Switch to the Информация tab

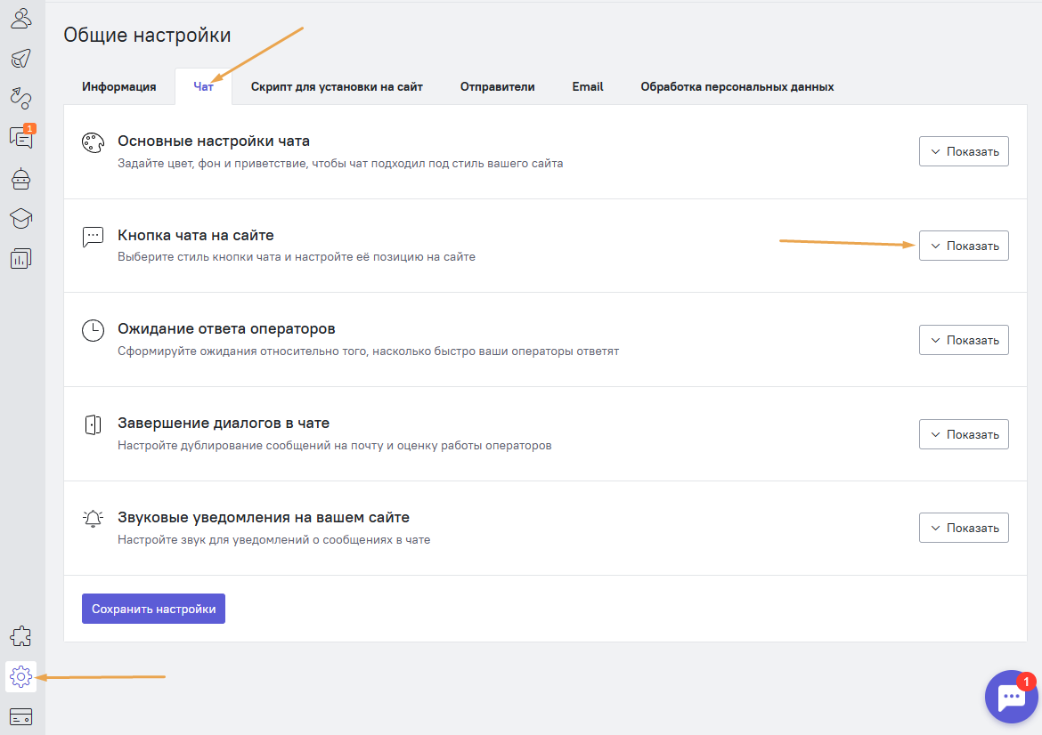119,87
